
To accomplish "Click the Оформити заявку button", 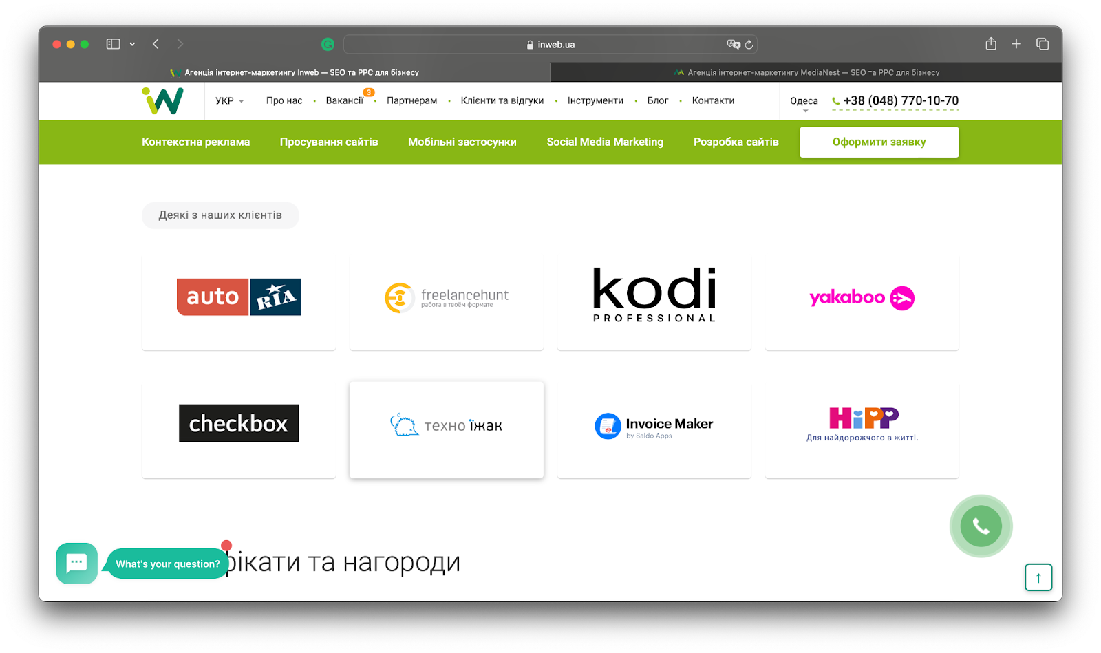I will tap(879, 142).
